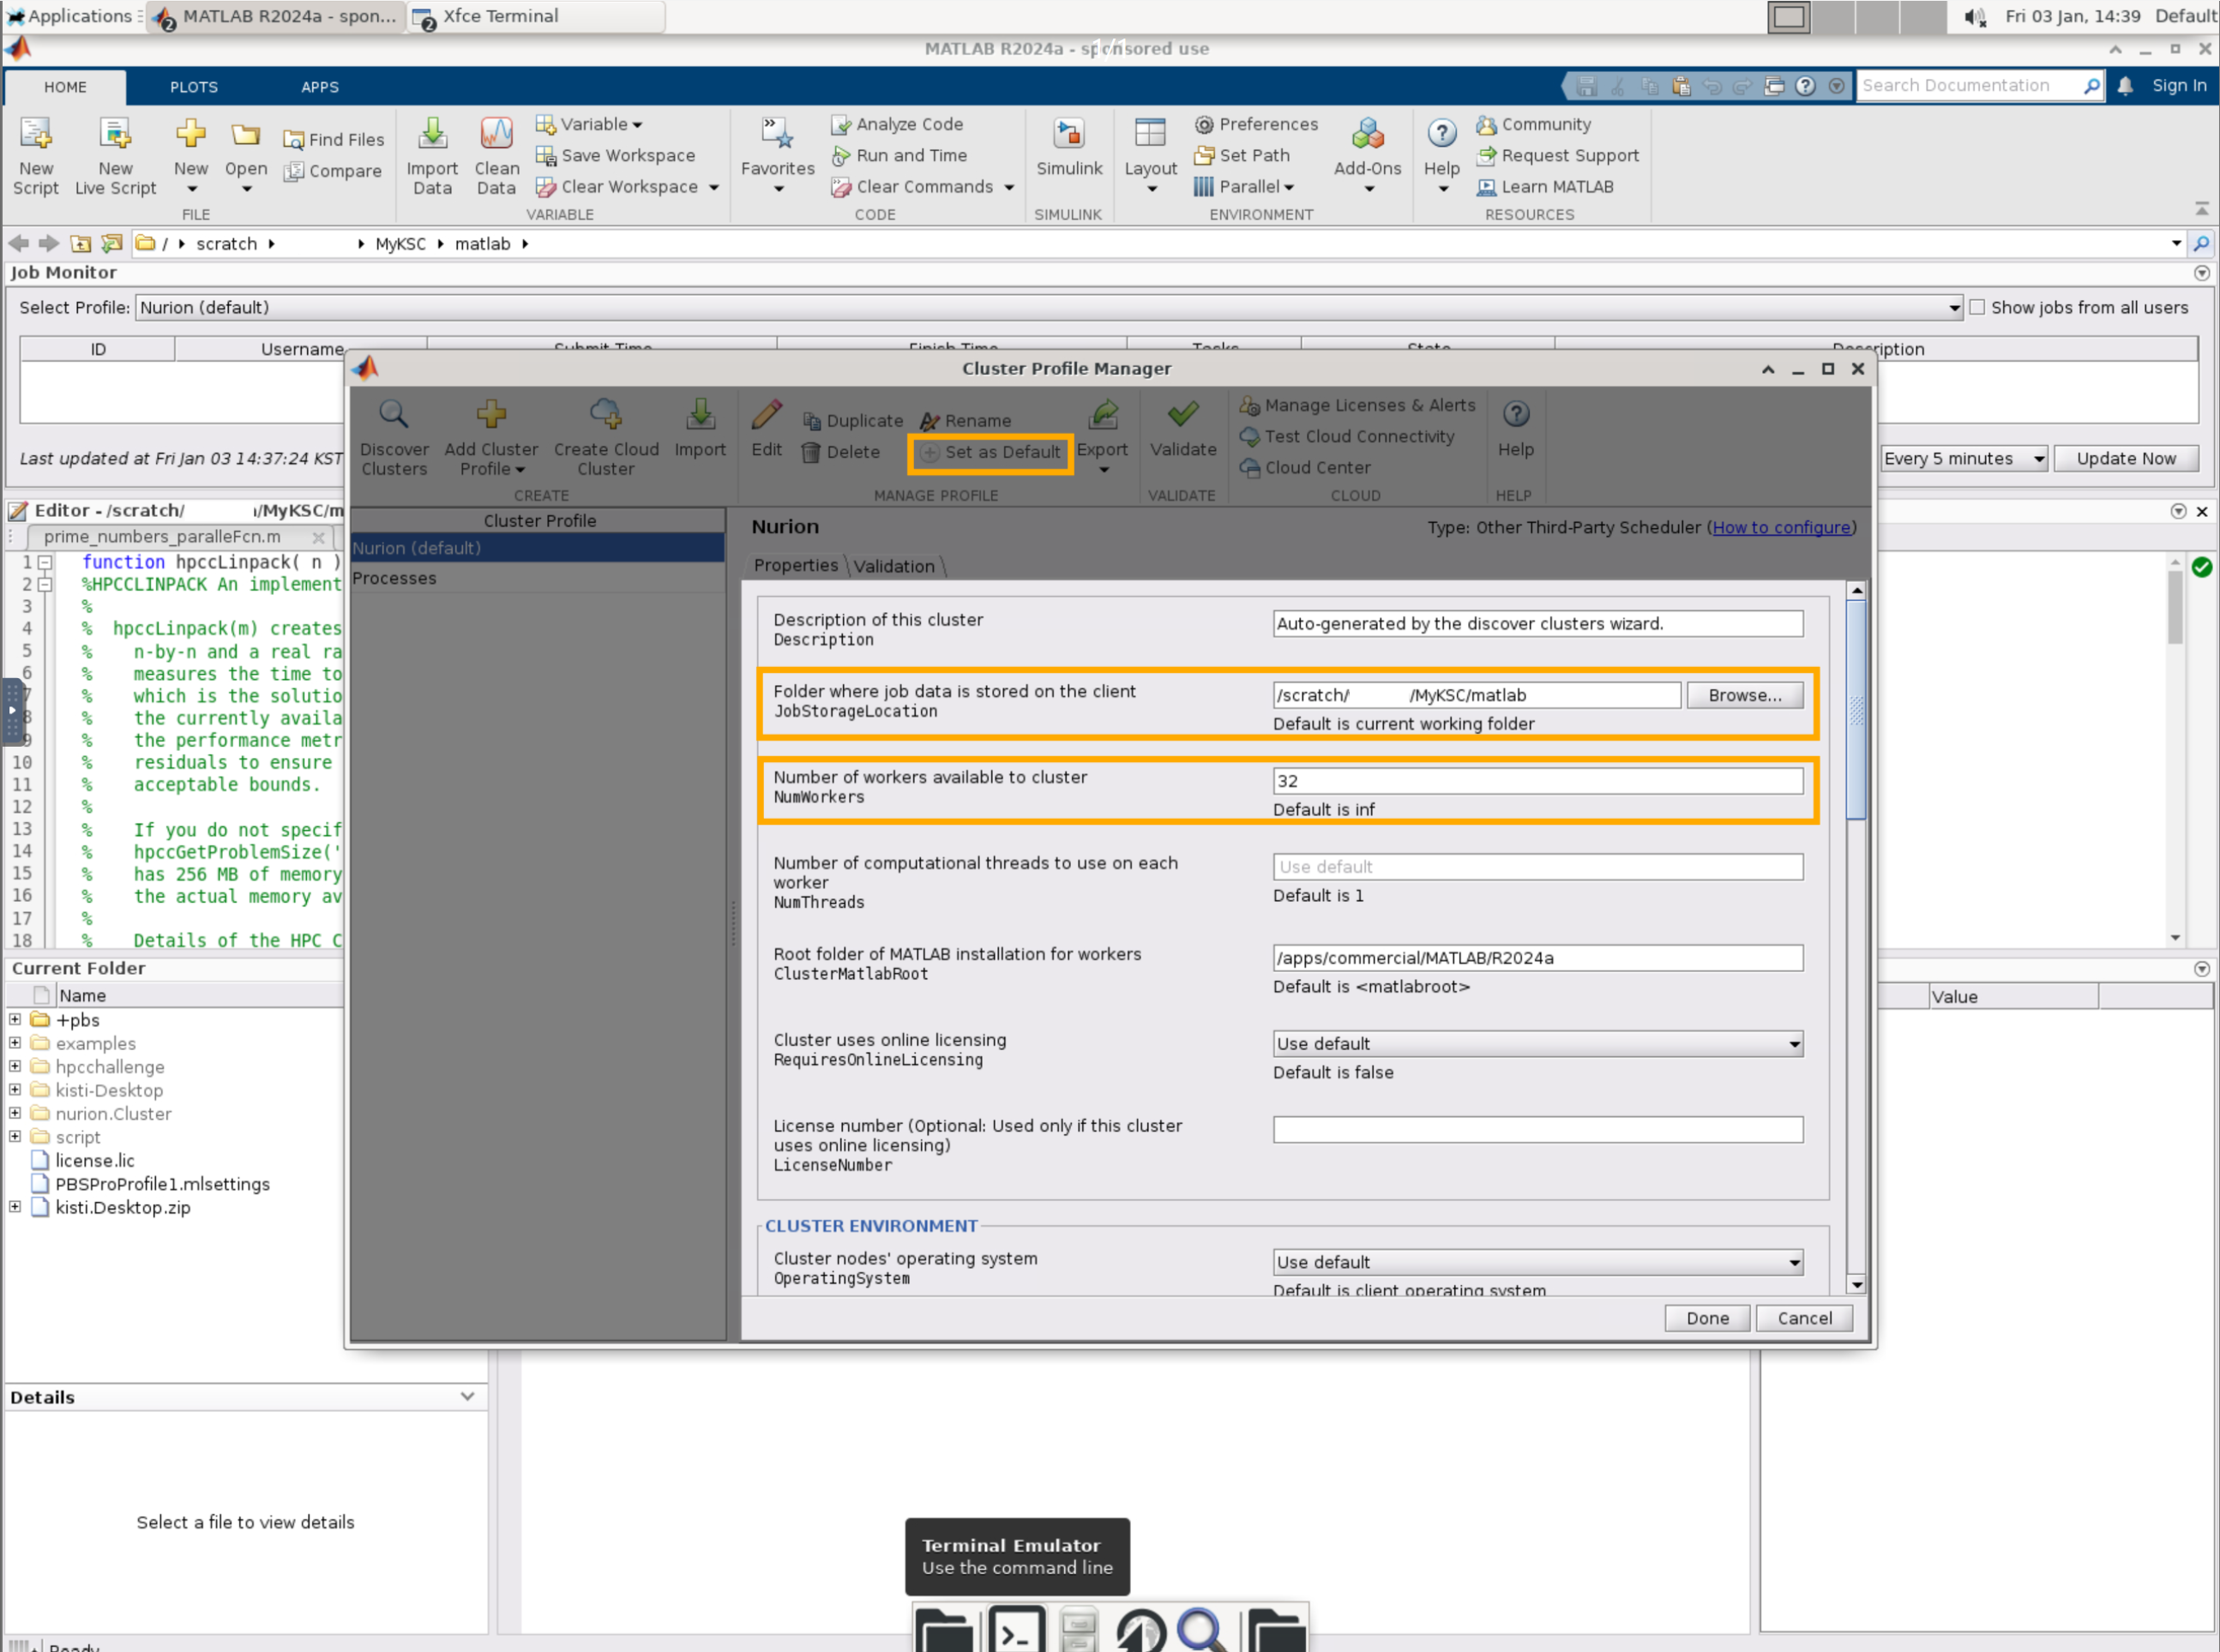The width and height of the screenshot is (2220, 1652).
Task: Expand the +pbs folder
Action: pos(15,1019)
